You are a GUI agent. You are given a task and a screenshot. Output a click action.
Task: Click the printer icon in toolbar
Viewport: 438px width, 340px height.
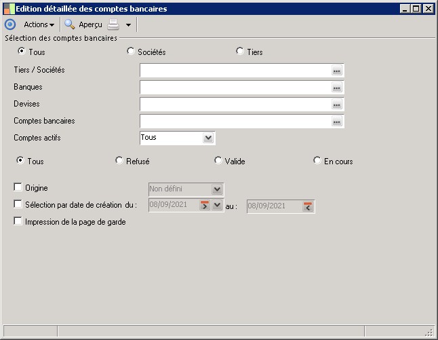pos(114,24)
